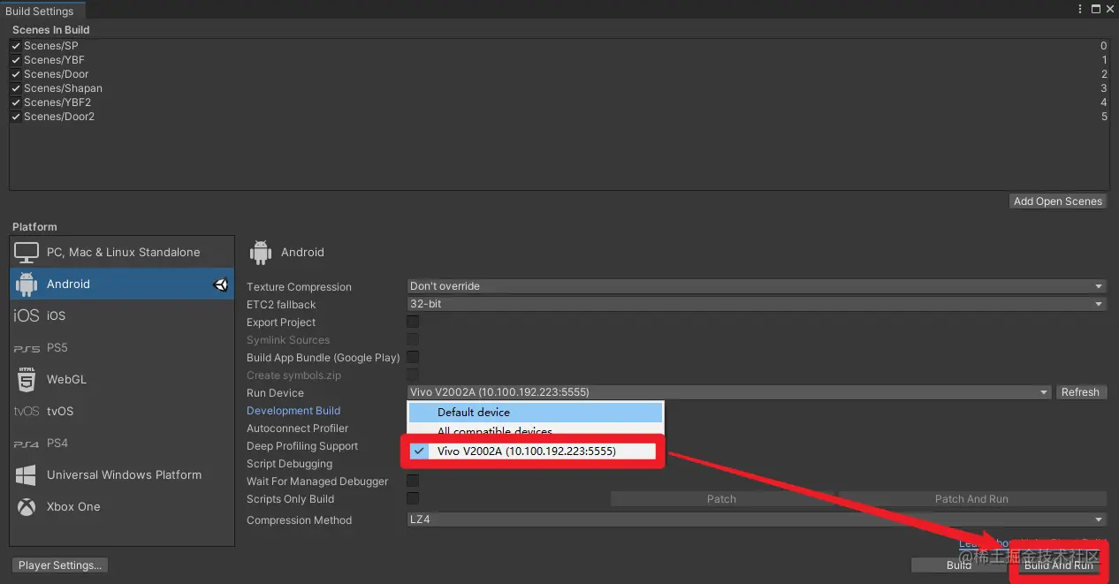Uncheck the Scenes/YBF2 scene

(x=16, y=102)
